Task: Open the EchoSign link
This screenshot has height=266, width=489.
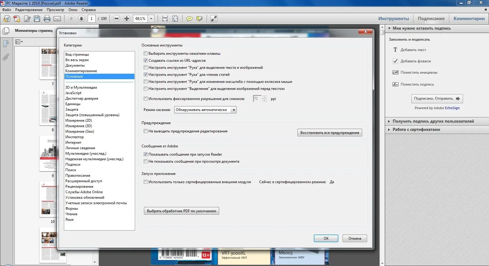Action: [x=452, y=108]
